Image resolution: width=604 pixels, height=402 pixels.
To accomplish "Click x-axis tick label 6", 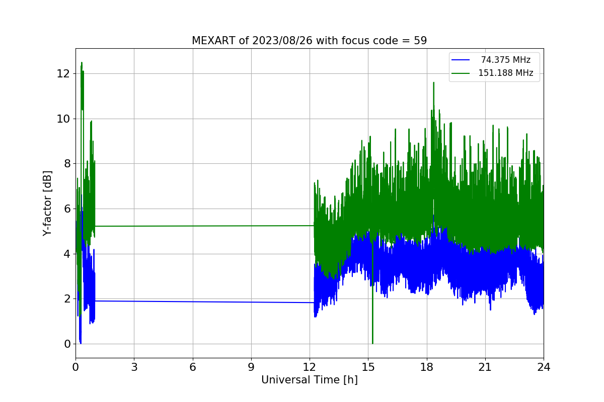I will click(193, 367).
